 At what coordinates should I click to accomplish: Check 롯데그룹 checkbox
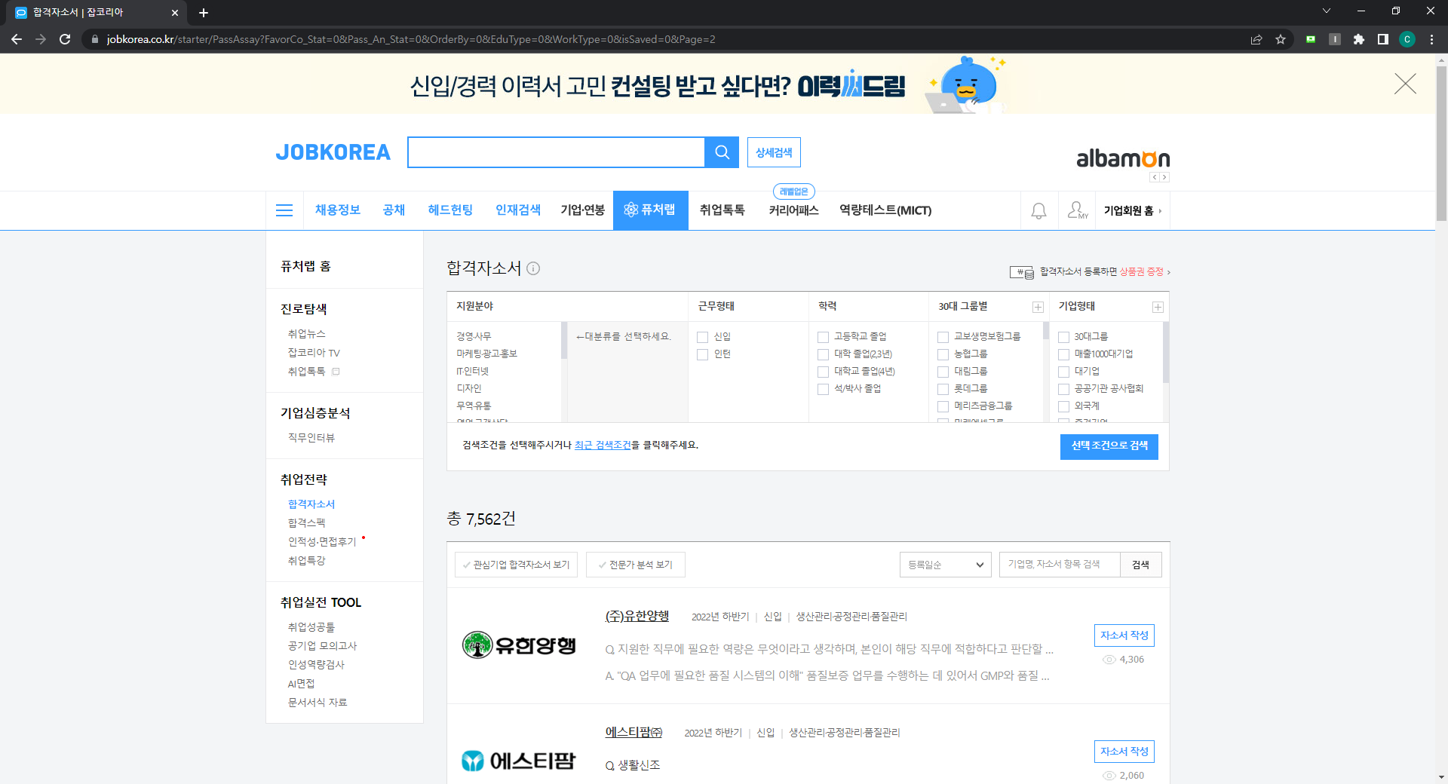tap(943, 389)
